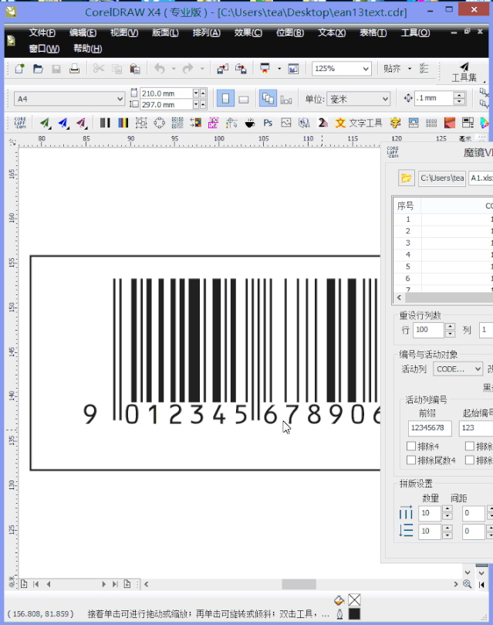493x625 pixels.
Task: Check the 排除尾数4 checkbox
Action: pos(411,460)
